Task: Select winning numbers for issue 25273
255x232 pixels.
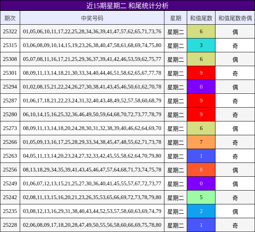Action: click(92, 128)
